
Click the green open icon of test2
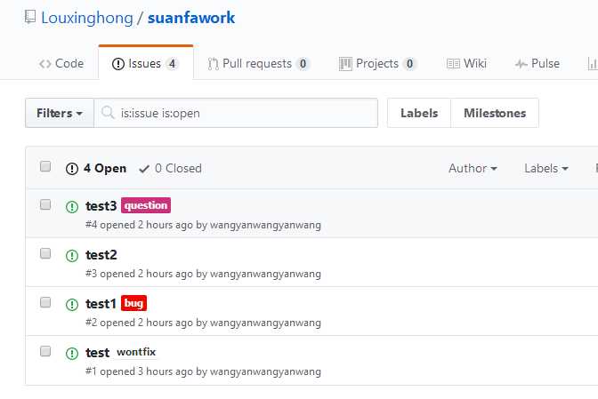click(72, 255)
